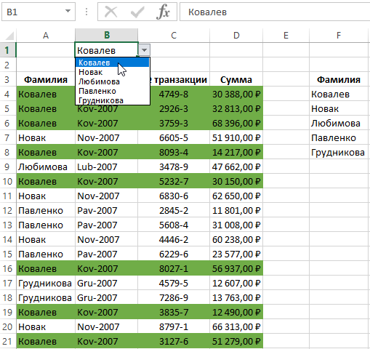370x349 pixels.
Task: Click the Сумма header cell
Action: [236, 79]
